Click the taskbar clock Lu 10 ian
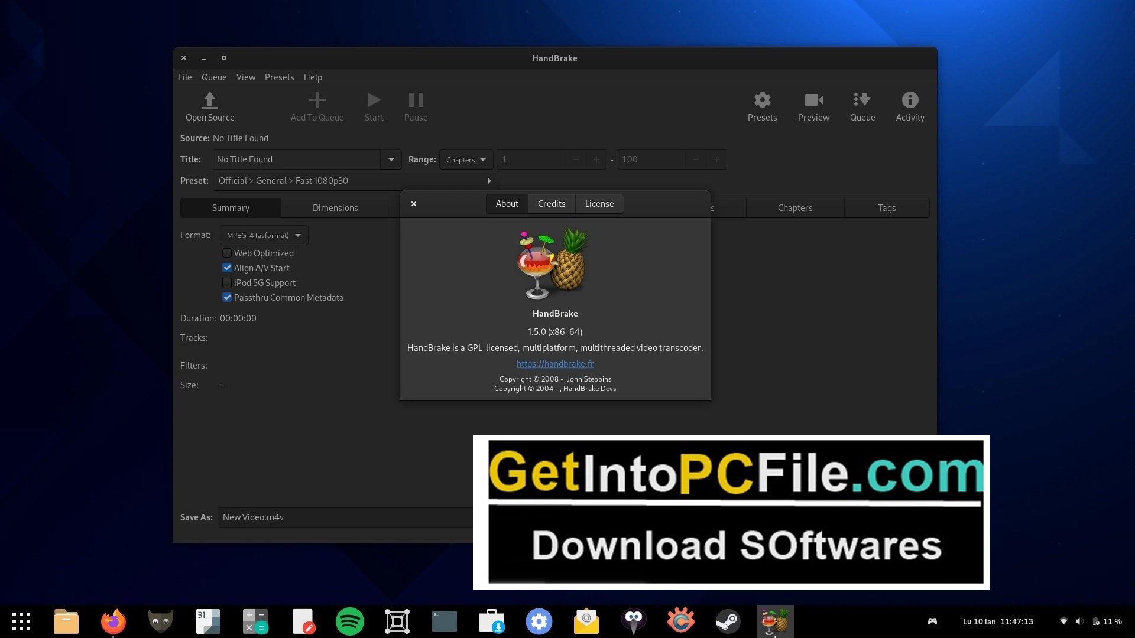 click(998, 621)
